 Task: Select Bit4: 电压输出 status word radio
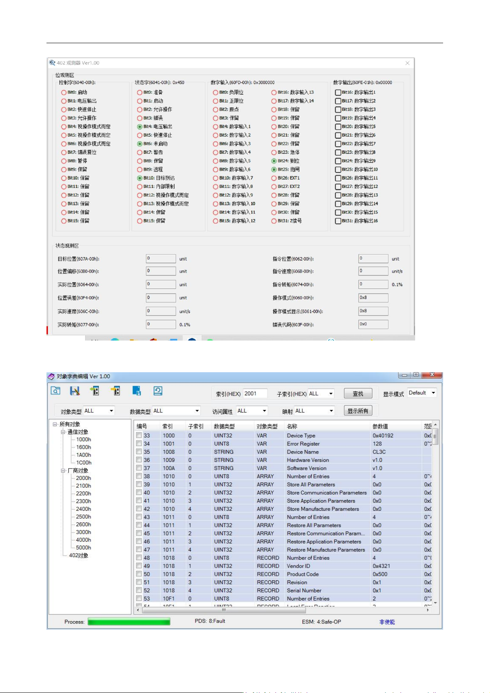(140, 127)
